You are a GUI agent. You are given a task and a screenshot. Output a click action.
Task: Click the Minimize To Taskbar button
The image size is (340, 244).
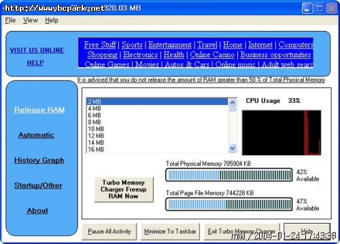coord(170,232)
